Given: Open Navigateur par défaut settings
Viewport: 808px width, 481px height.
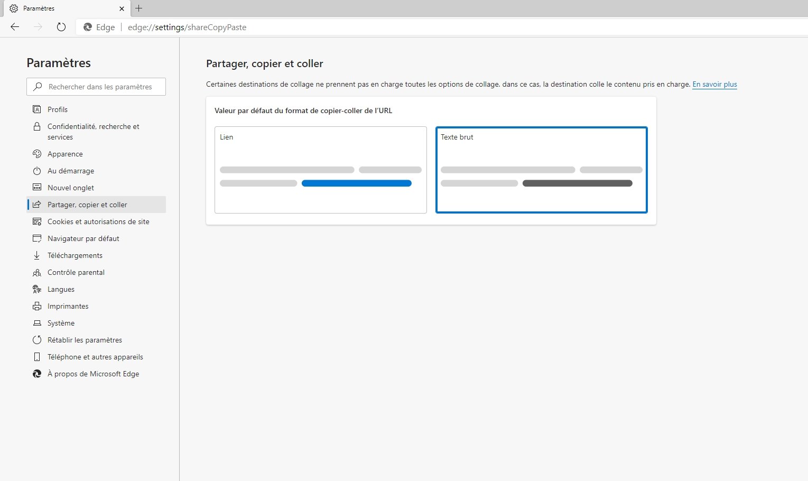Looking at the screenshot, I should tap(83, 238).
